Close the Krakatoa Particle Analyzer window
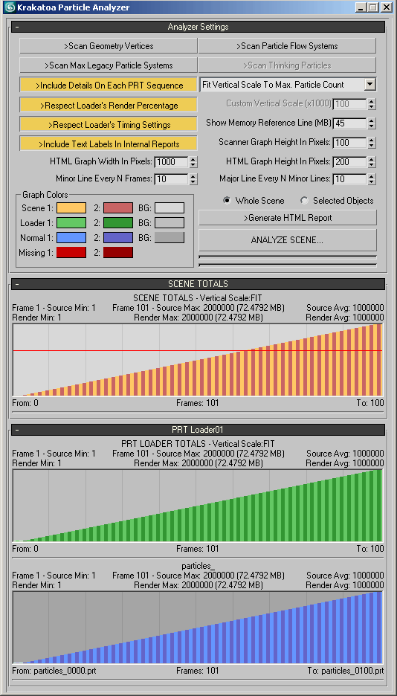This screenshot has width=397, height=696. tap(385, 7)
